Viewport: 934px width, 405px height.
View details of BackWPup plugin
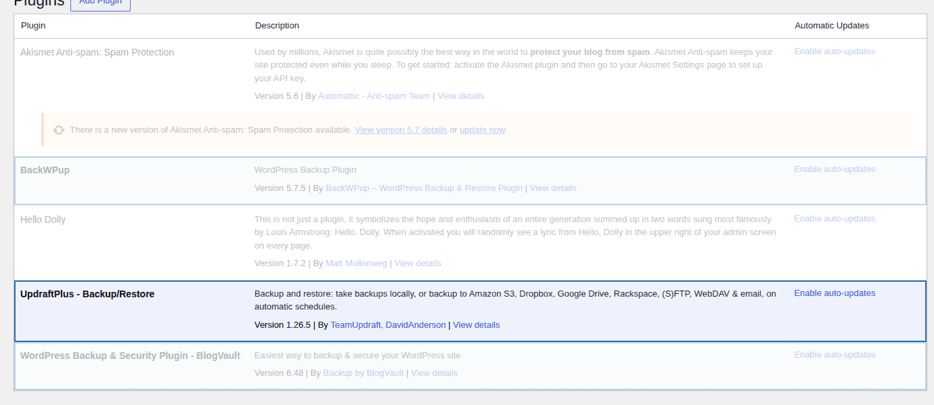(x=553, y=188)
